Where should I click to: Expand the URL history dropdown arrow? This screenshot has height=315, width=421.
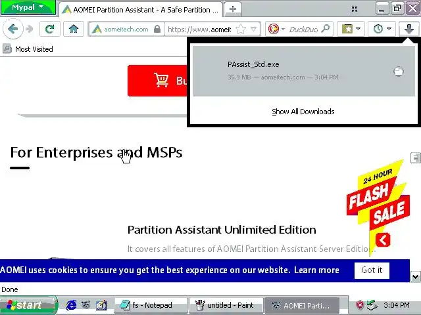253,29
